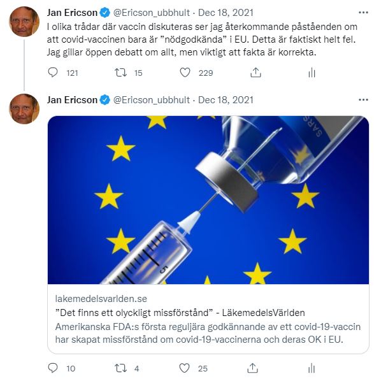Open more options menu on first tweet

click(363, 12)
